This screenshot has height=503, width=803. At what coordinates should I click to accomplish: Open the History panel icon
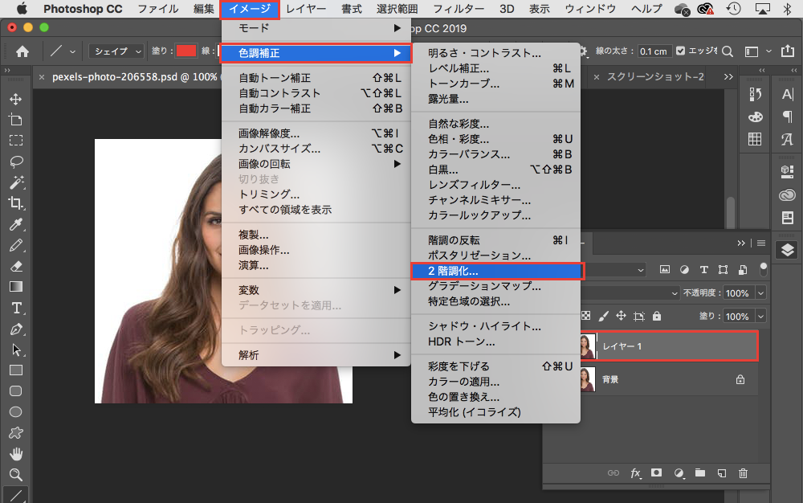coord(755,96)
